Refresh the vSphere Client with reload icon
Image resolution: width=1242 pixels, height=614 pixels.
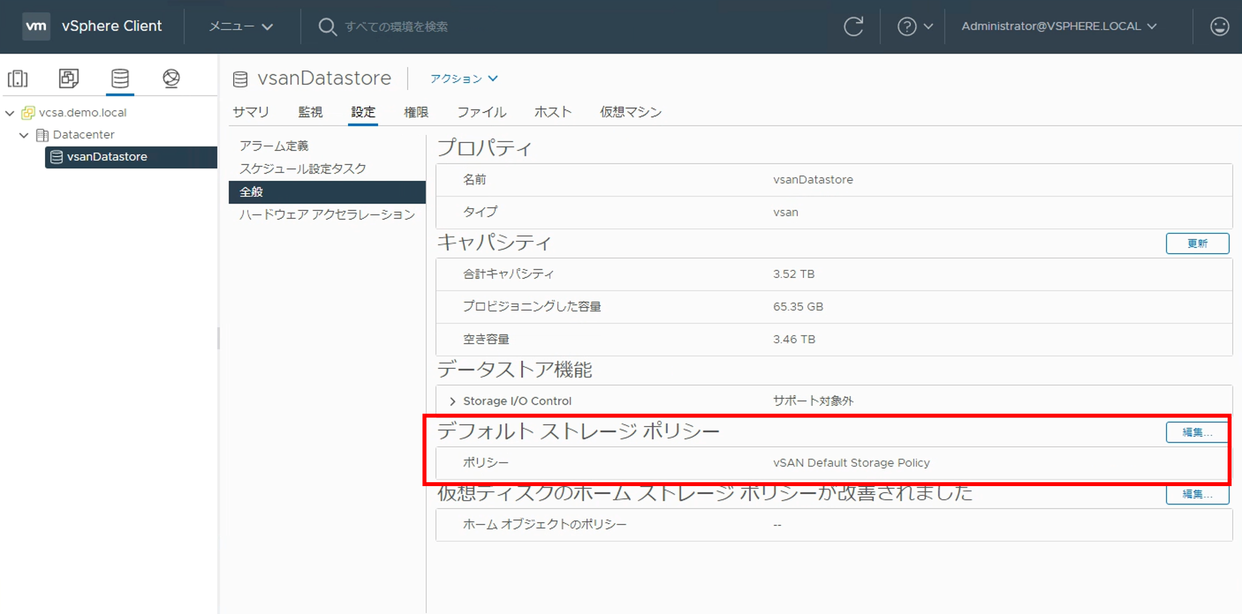(853, 26)
